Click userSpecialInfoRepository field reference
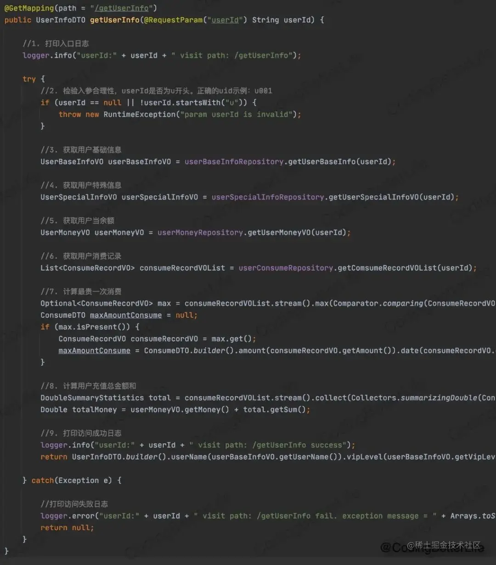Image resolution: width=496 pixels, height=565 pixels. point(268,197)
